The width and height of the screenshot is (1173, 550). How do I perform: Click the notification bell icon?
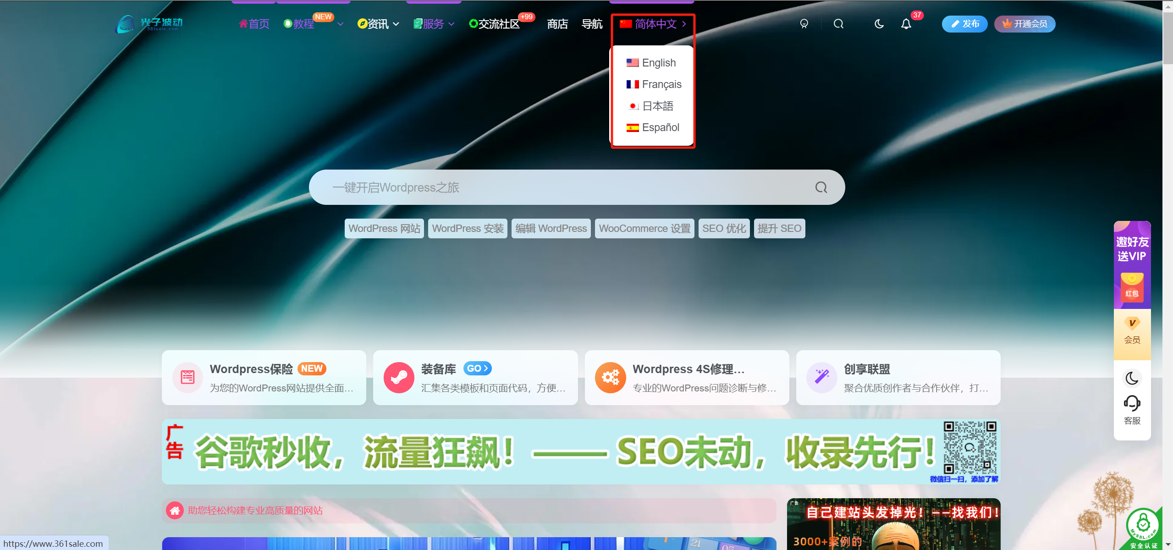click(x=906, y=24)
